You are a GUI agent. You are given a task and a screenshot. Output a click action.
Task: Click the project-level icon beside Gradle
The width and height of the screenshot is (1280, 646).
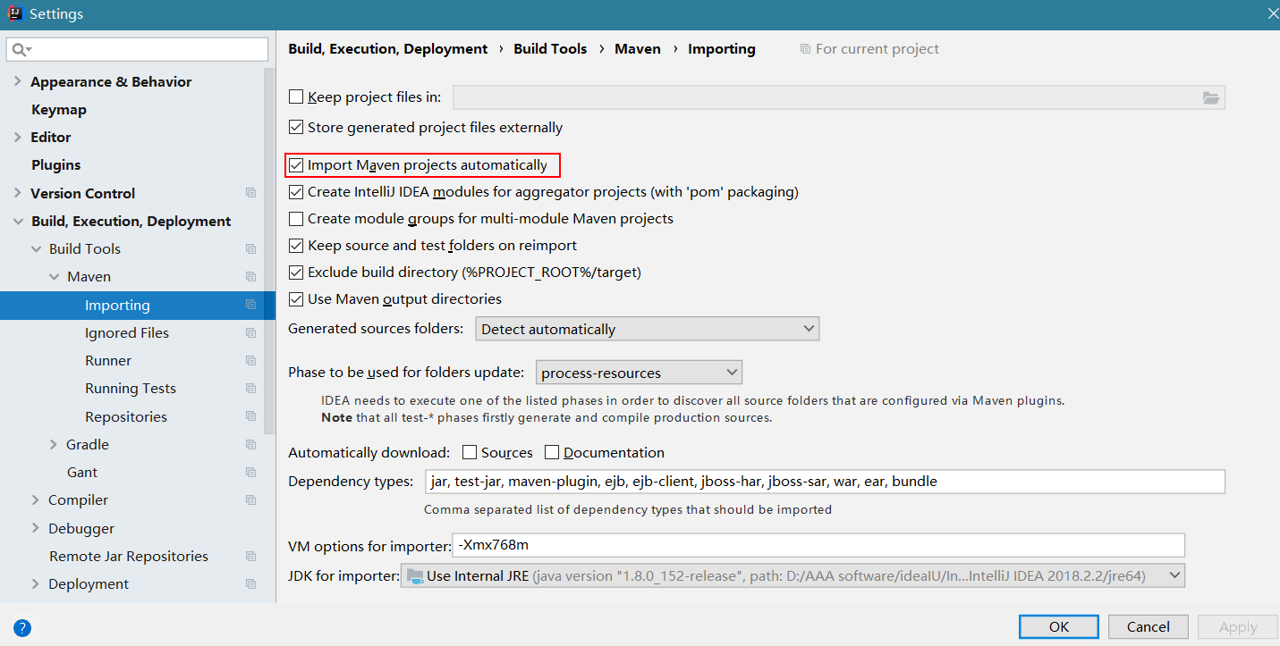click(x=250, y=445)
